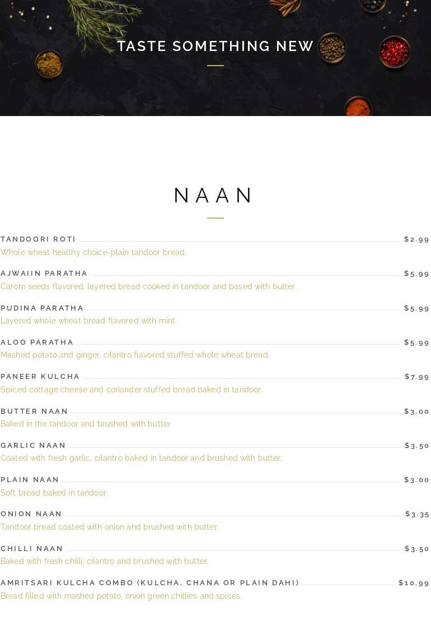
Task: Click the Amritsari Kulcha Combo title
Action: [150, 583]
